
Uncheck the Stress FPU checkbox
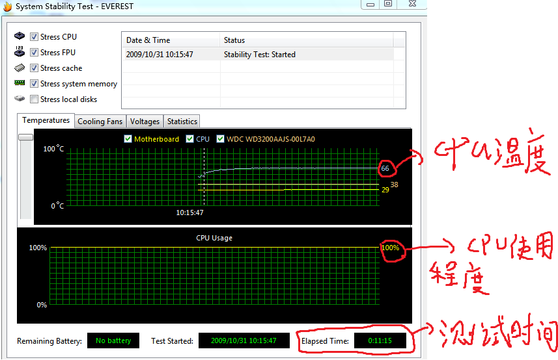coord(34,53)
